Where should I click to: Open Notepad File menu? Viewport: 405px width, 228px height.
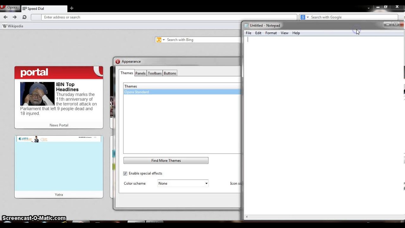click(x=249, y=33)
